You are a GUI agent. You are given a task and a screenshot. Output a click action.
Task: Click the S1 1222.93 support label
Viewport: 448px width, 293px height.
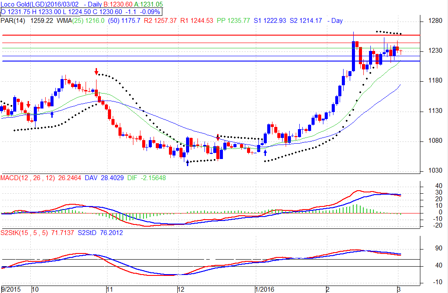(x=270, y=21)
